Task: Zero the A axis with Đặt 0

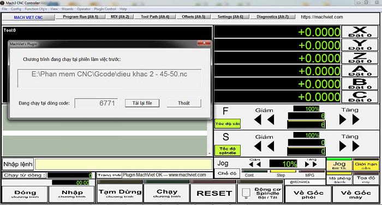Action: point(360,71)
